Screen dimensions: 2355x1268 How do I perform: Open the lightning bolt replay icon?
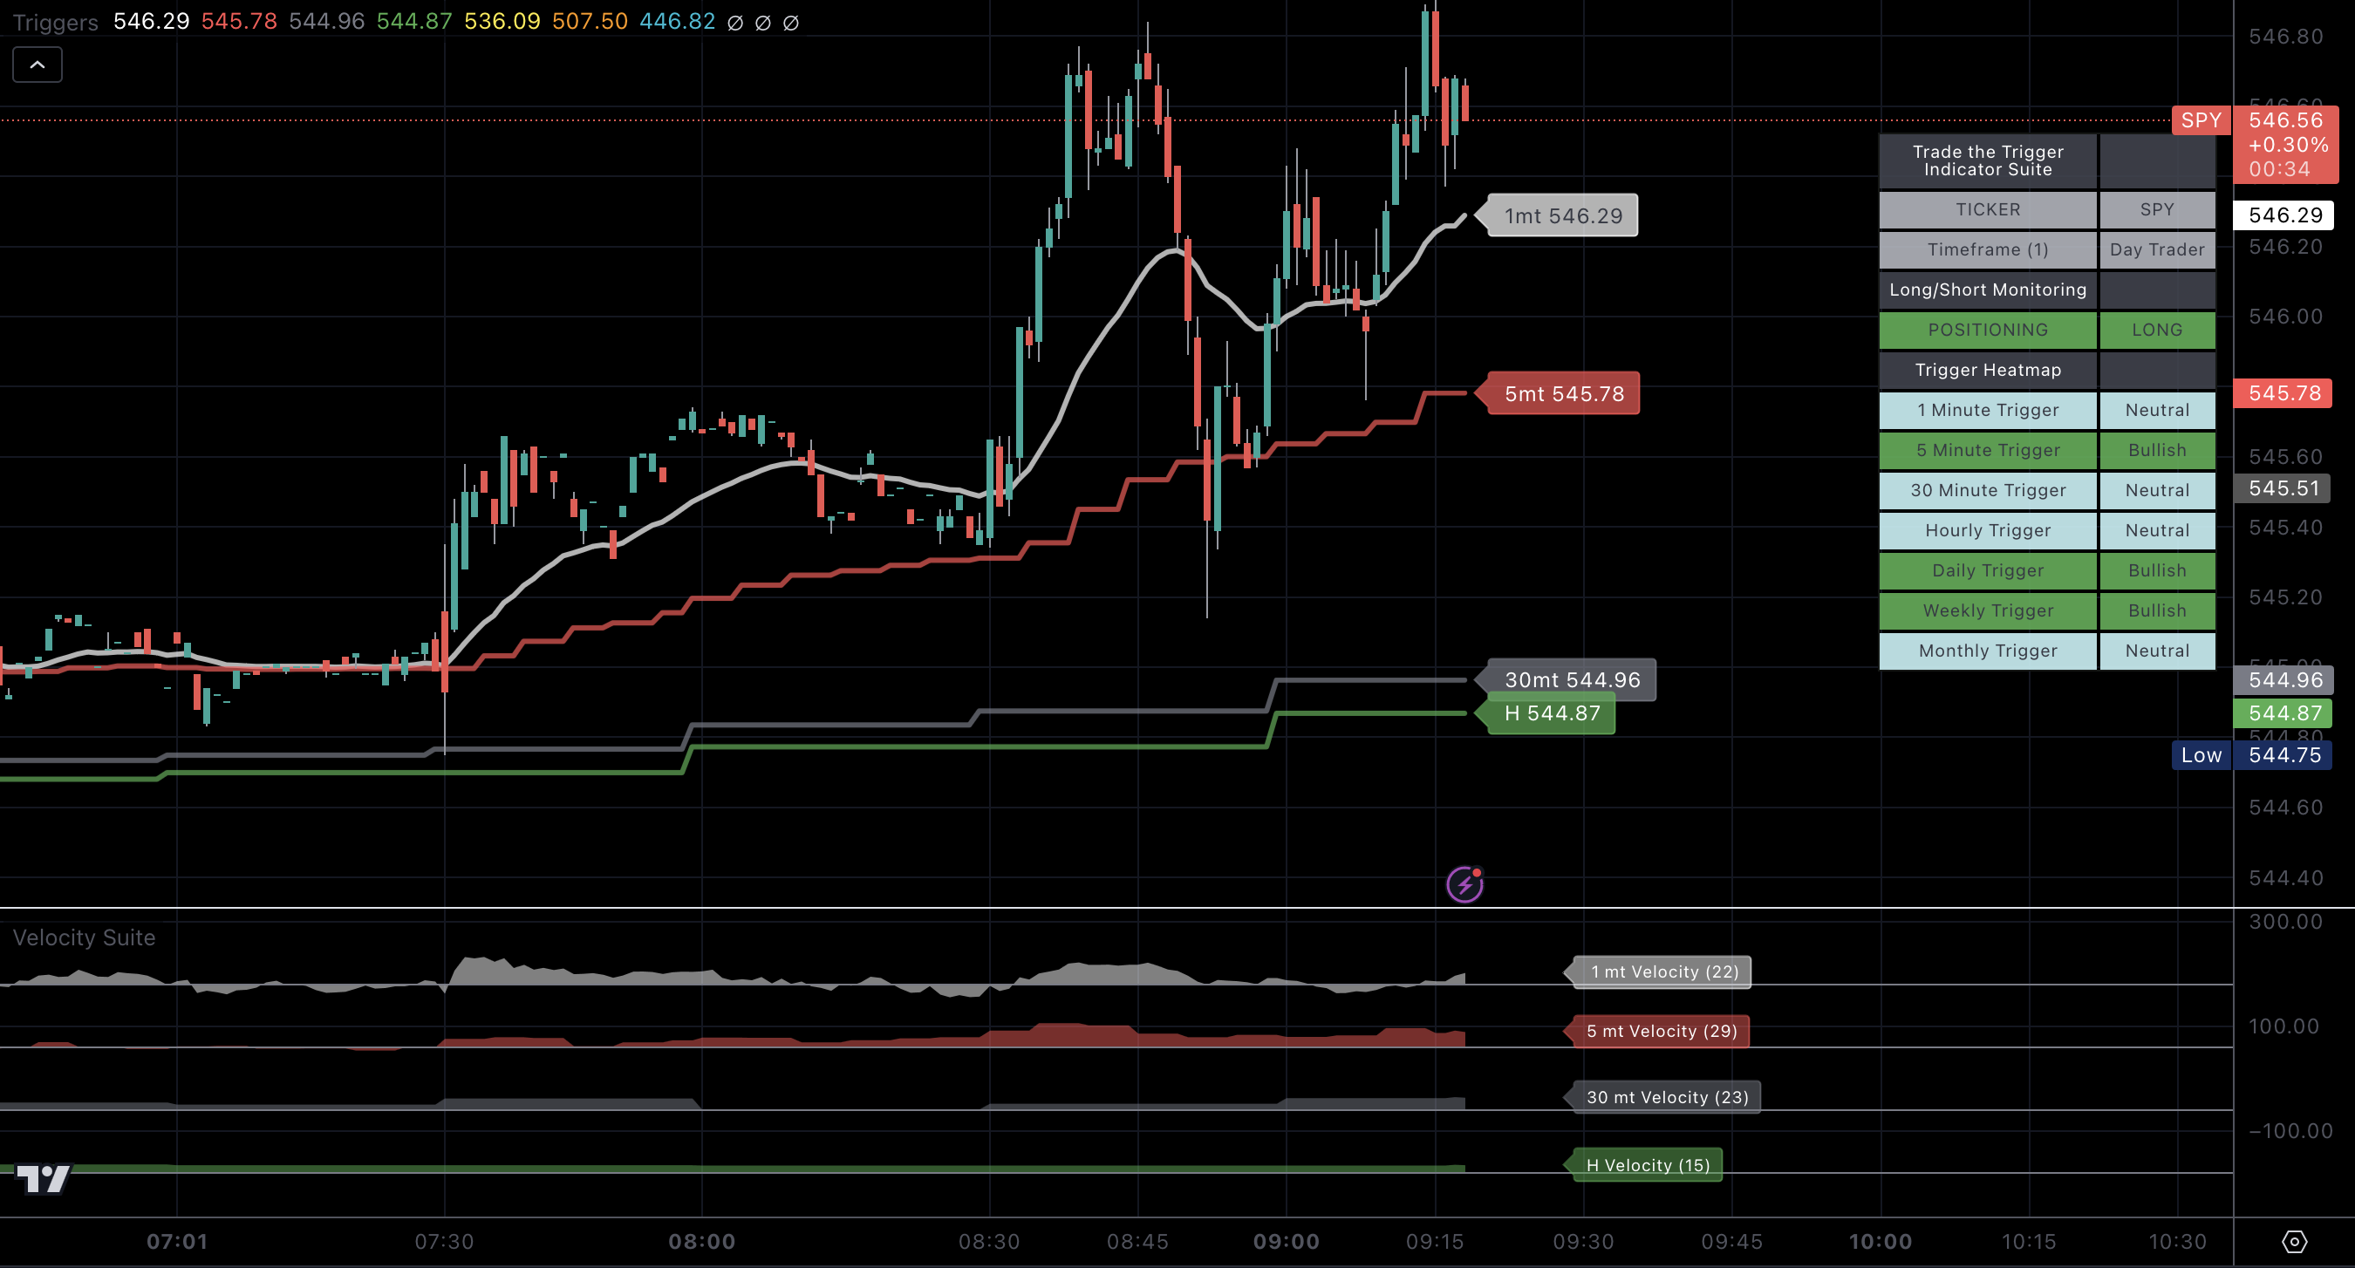1464,884
